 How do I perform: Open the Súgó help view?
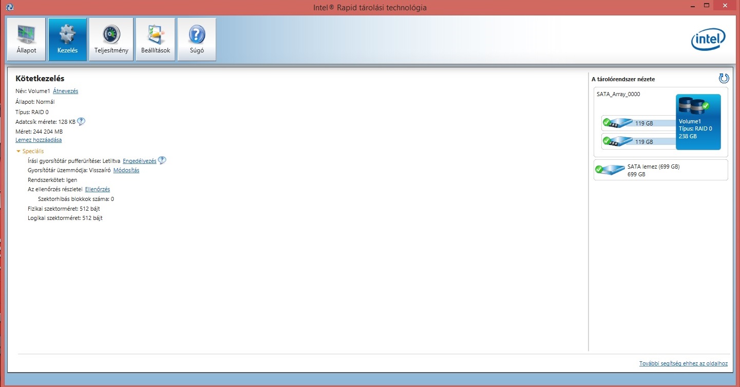click(x=197, y=40)
